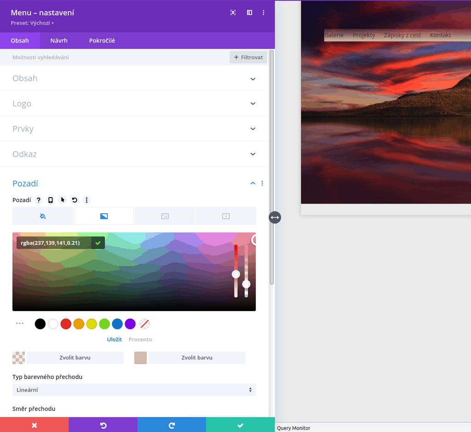Viewport: 471px width, 432px height.
Task: Open Kontakt in the preview menu
Action: (440, 35)
